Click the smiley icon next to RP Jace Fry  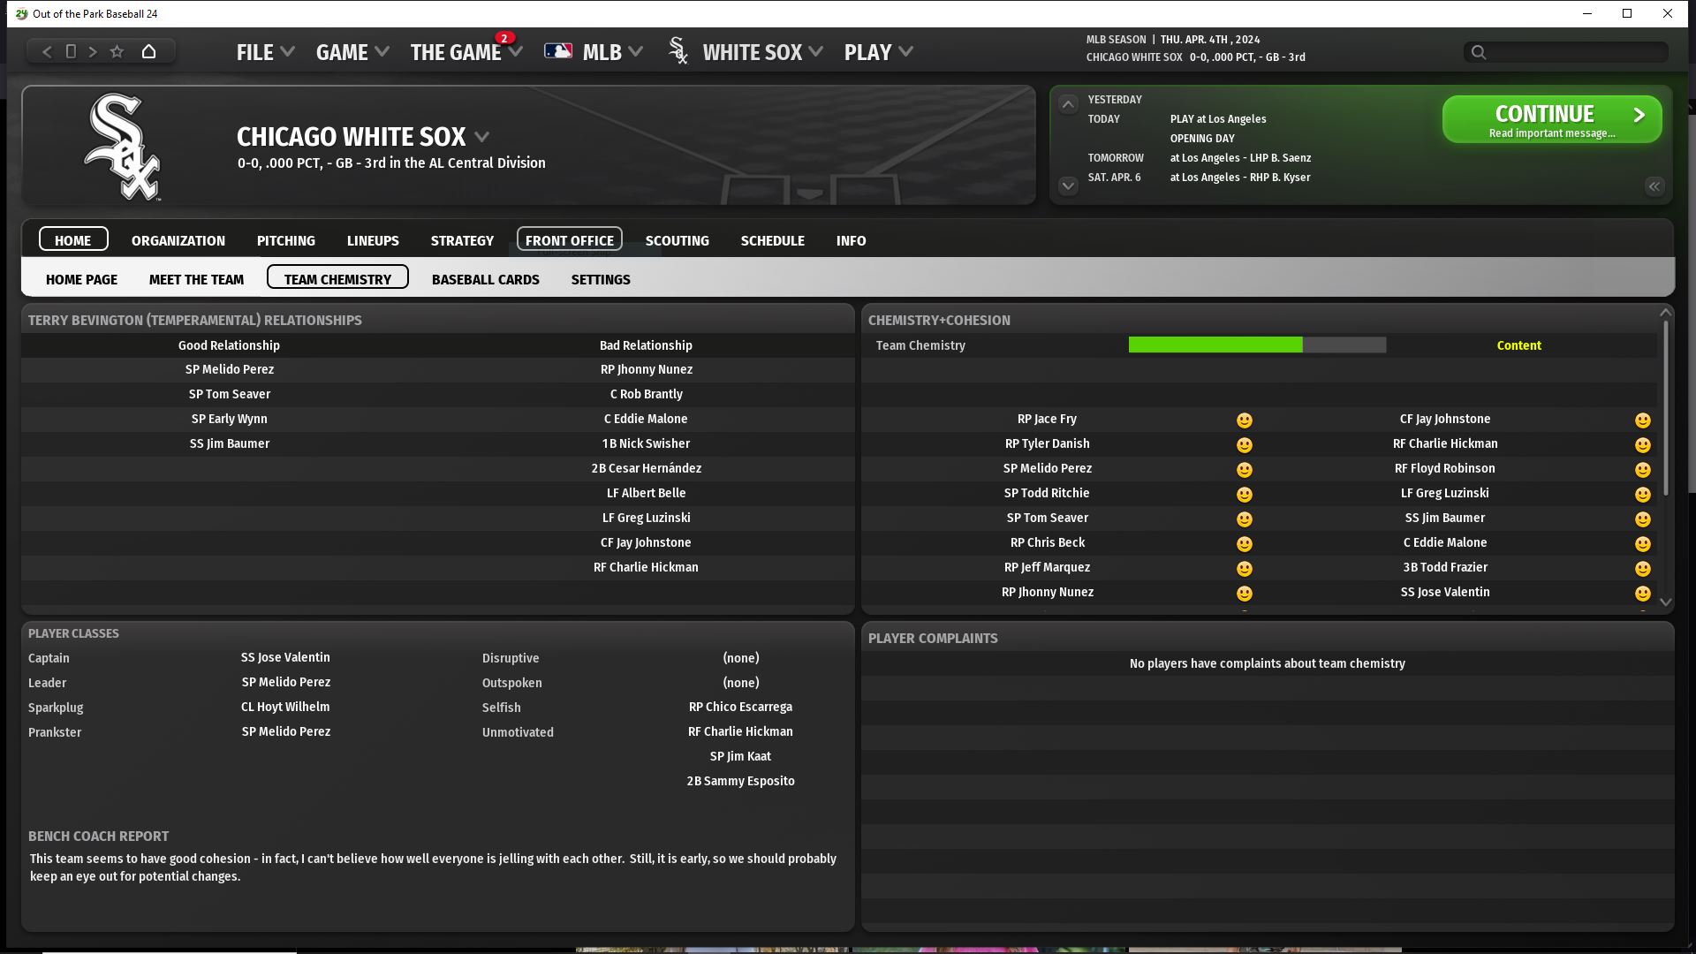click(1244, 420)
